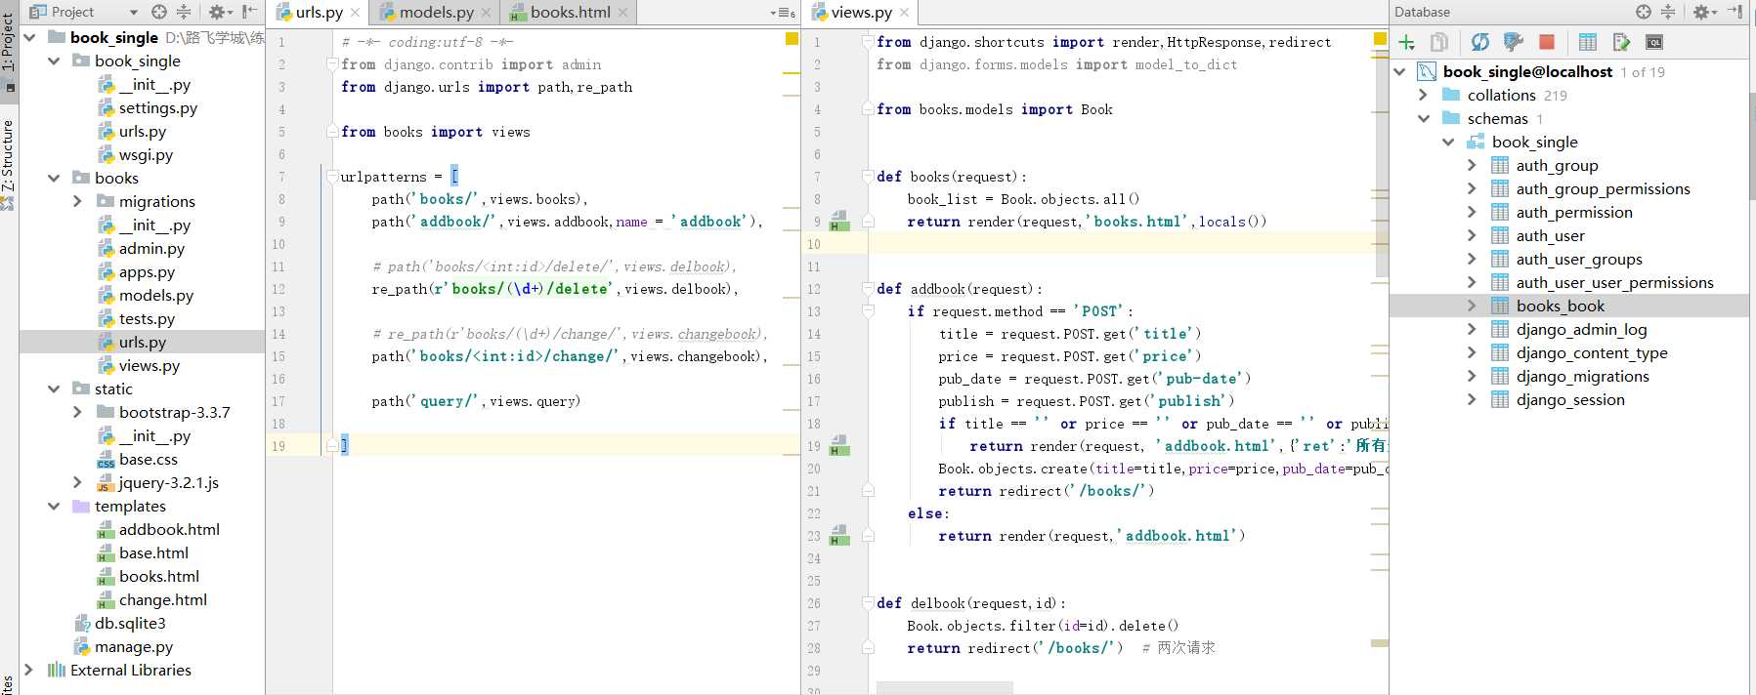
Task: Close the views.py editor tab
Action: point(904,13)
